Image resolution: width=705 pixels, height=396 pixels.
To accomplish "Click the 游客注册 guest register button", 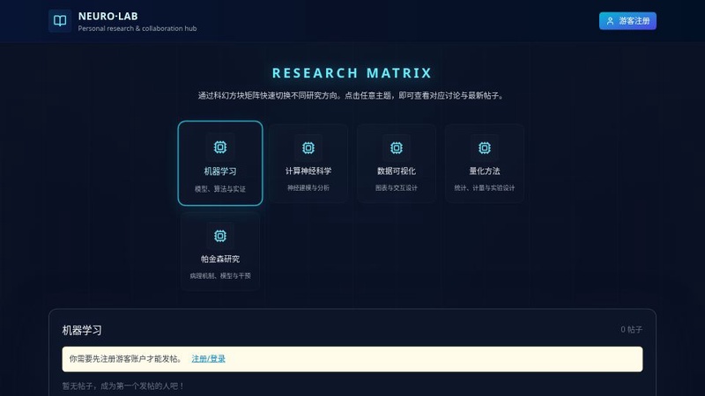I will 627,20.
